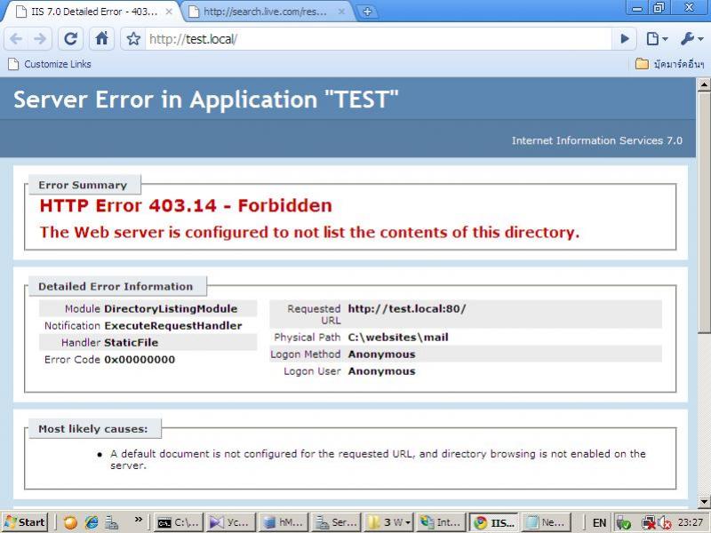Bookmark this page with the star icon
This screenshot has width=711, height=533.
(x=133, y=39)
